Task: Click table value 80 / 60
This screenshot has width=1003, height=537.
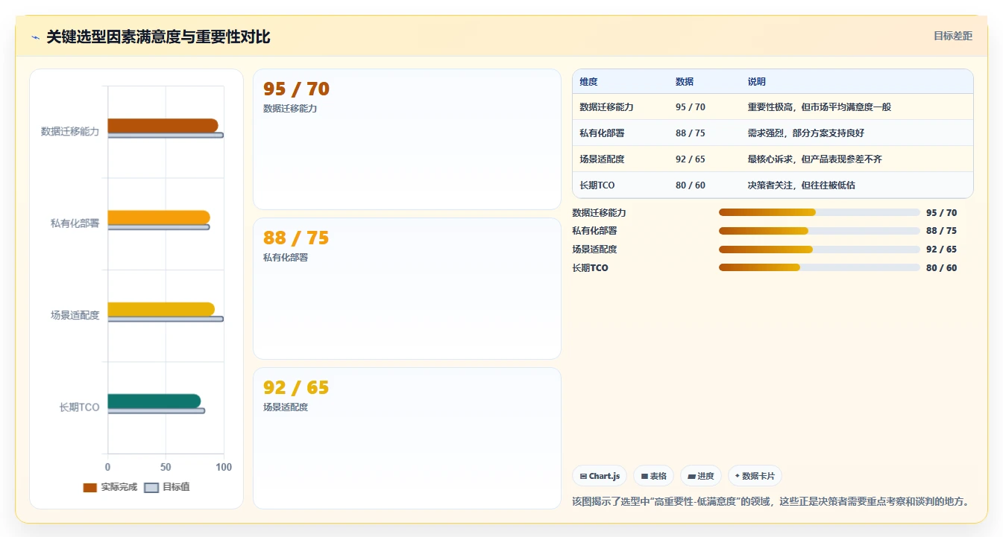Action: (691, 185)
